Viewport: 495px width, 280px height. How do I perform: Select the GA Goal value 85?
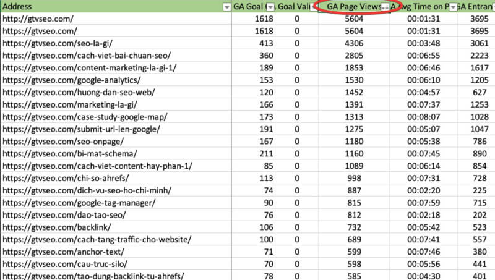(254, 166)
